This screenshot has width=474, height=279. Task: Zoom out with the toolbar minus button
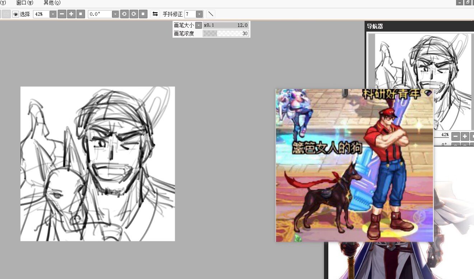[x=62, y=14]
